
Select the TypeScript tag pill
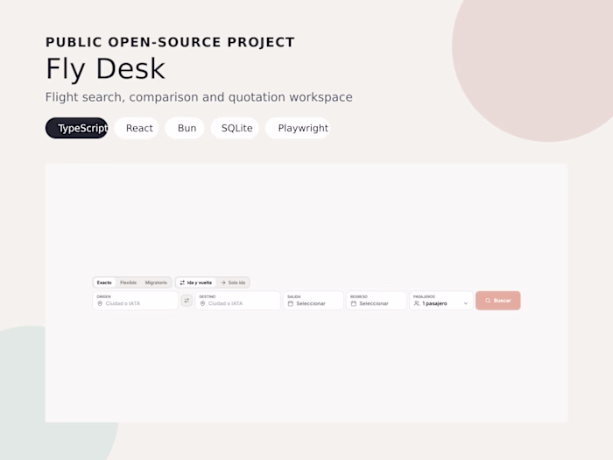tap(77, 128)
